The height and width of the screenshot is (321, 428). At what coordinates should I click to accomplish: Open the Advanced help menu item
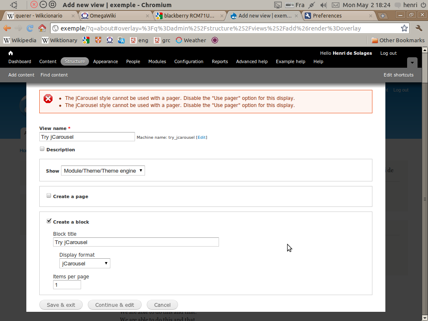point(252,61)
